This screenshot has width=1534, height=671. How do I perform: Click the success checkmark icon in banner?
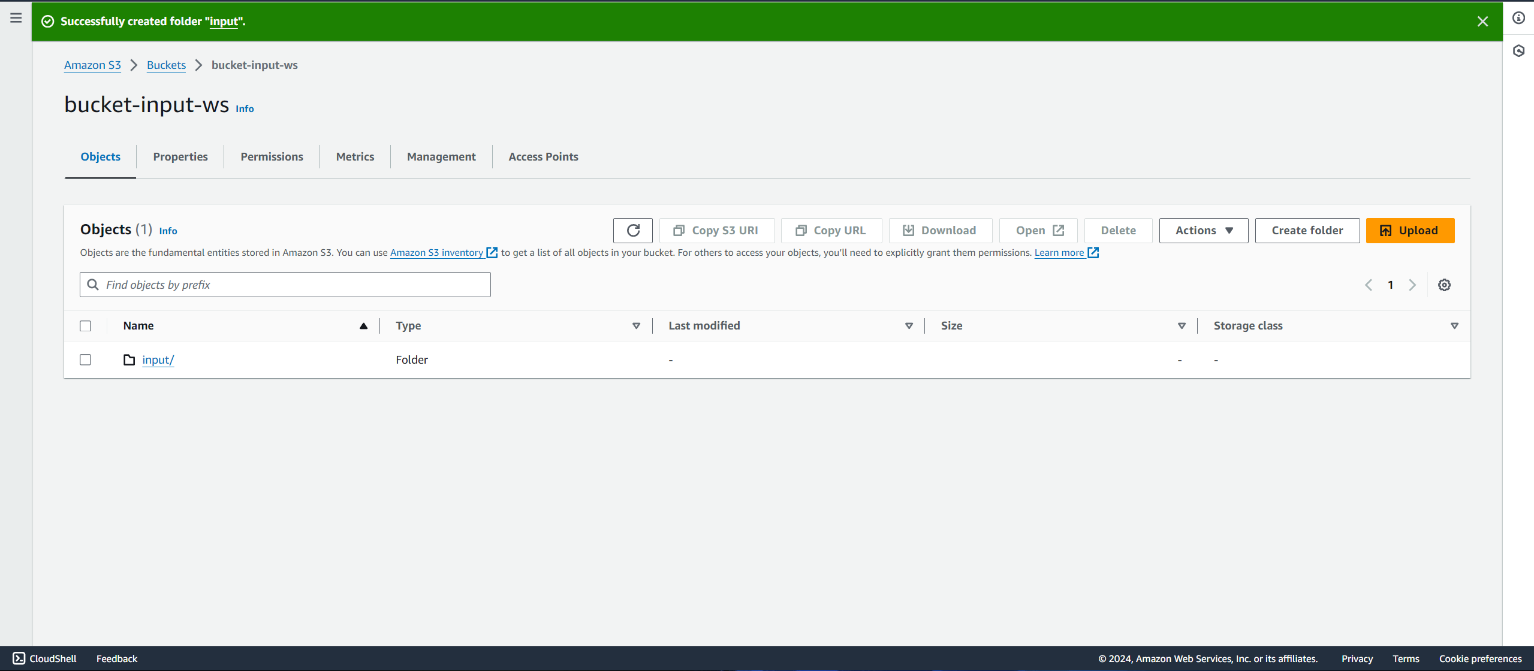click(x=47, y=22)
